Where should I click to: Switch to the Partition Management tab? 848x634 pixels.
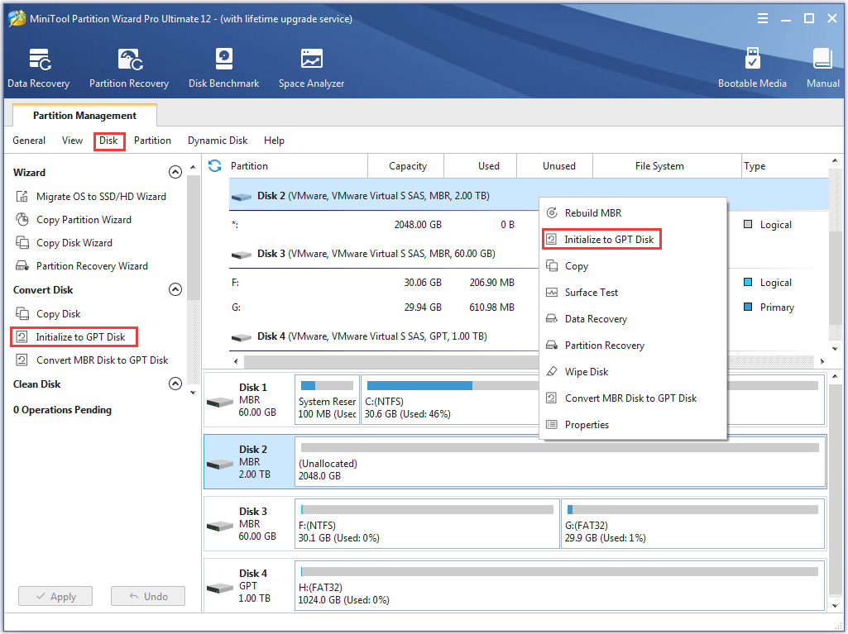tap(84, 116)
